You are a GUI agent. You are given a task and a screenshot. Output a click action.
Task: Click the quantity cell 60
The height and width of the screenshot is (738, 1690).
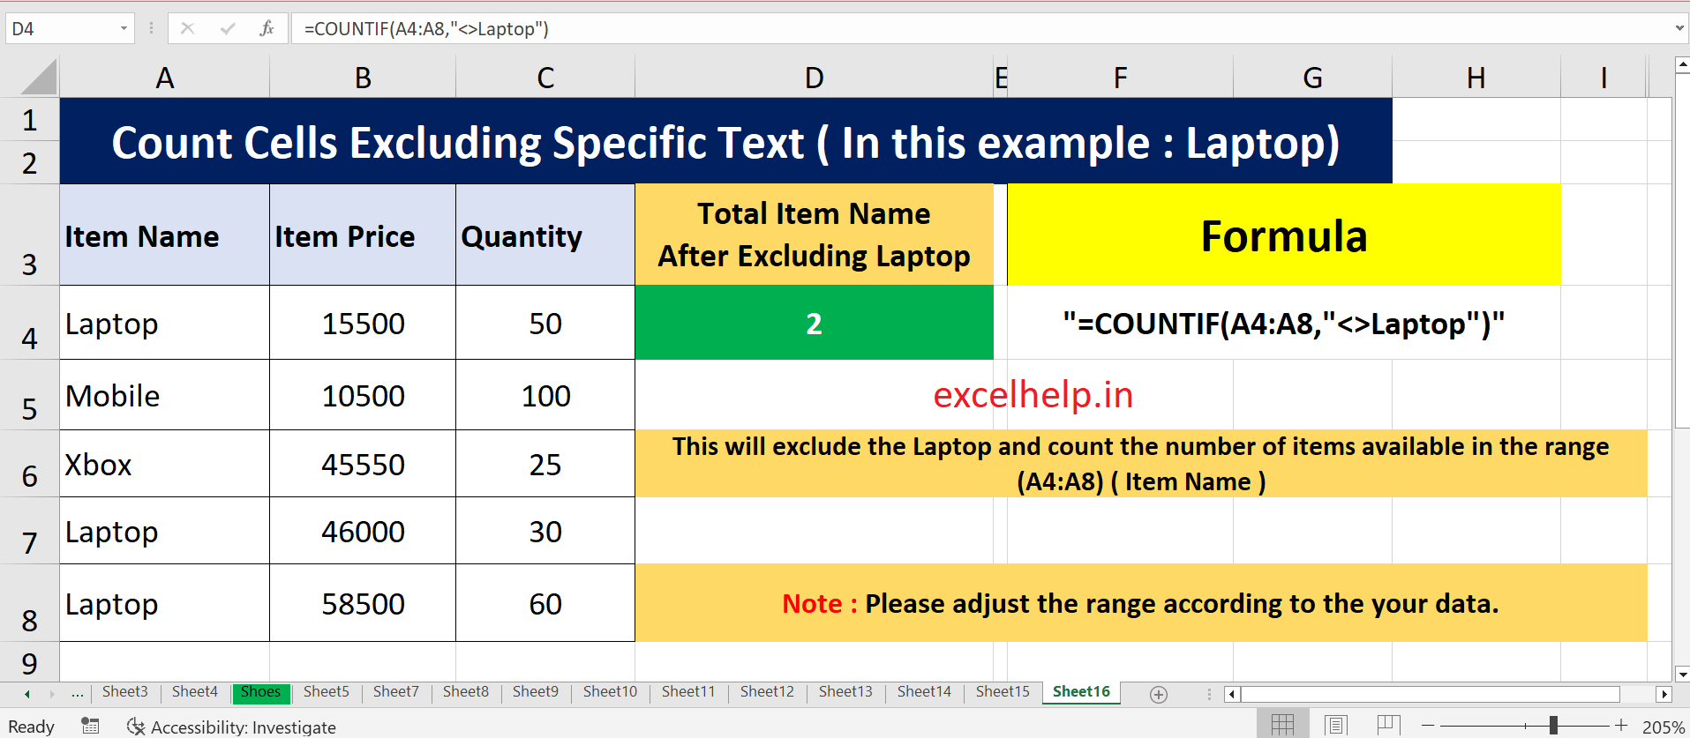(x=545, y=603)
